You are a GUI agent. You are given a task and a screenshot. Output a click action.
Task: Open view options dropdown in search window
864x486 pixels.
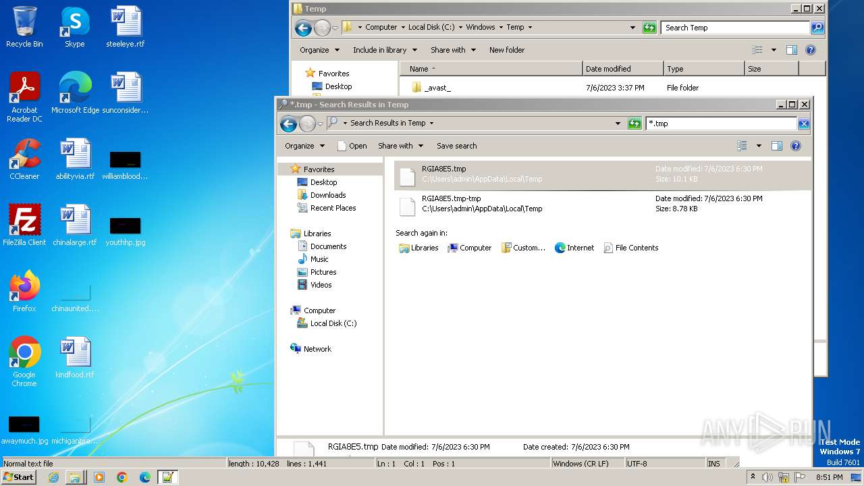pos(759,146)
